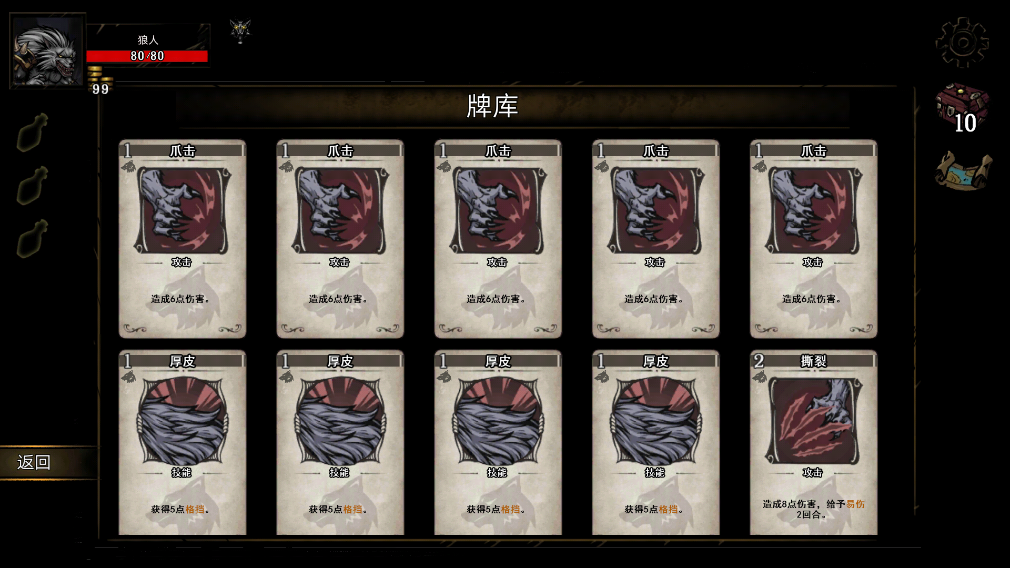Viewport: 1010px width, 568px height.
Task: Click the red 80/80 health bar
Action: 147,56
